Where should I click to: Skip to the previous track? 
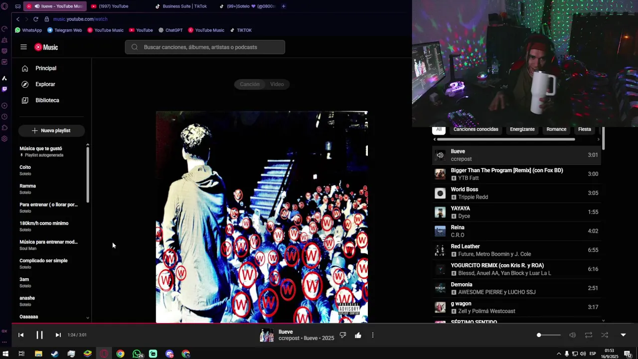(x=21, y=335)
